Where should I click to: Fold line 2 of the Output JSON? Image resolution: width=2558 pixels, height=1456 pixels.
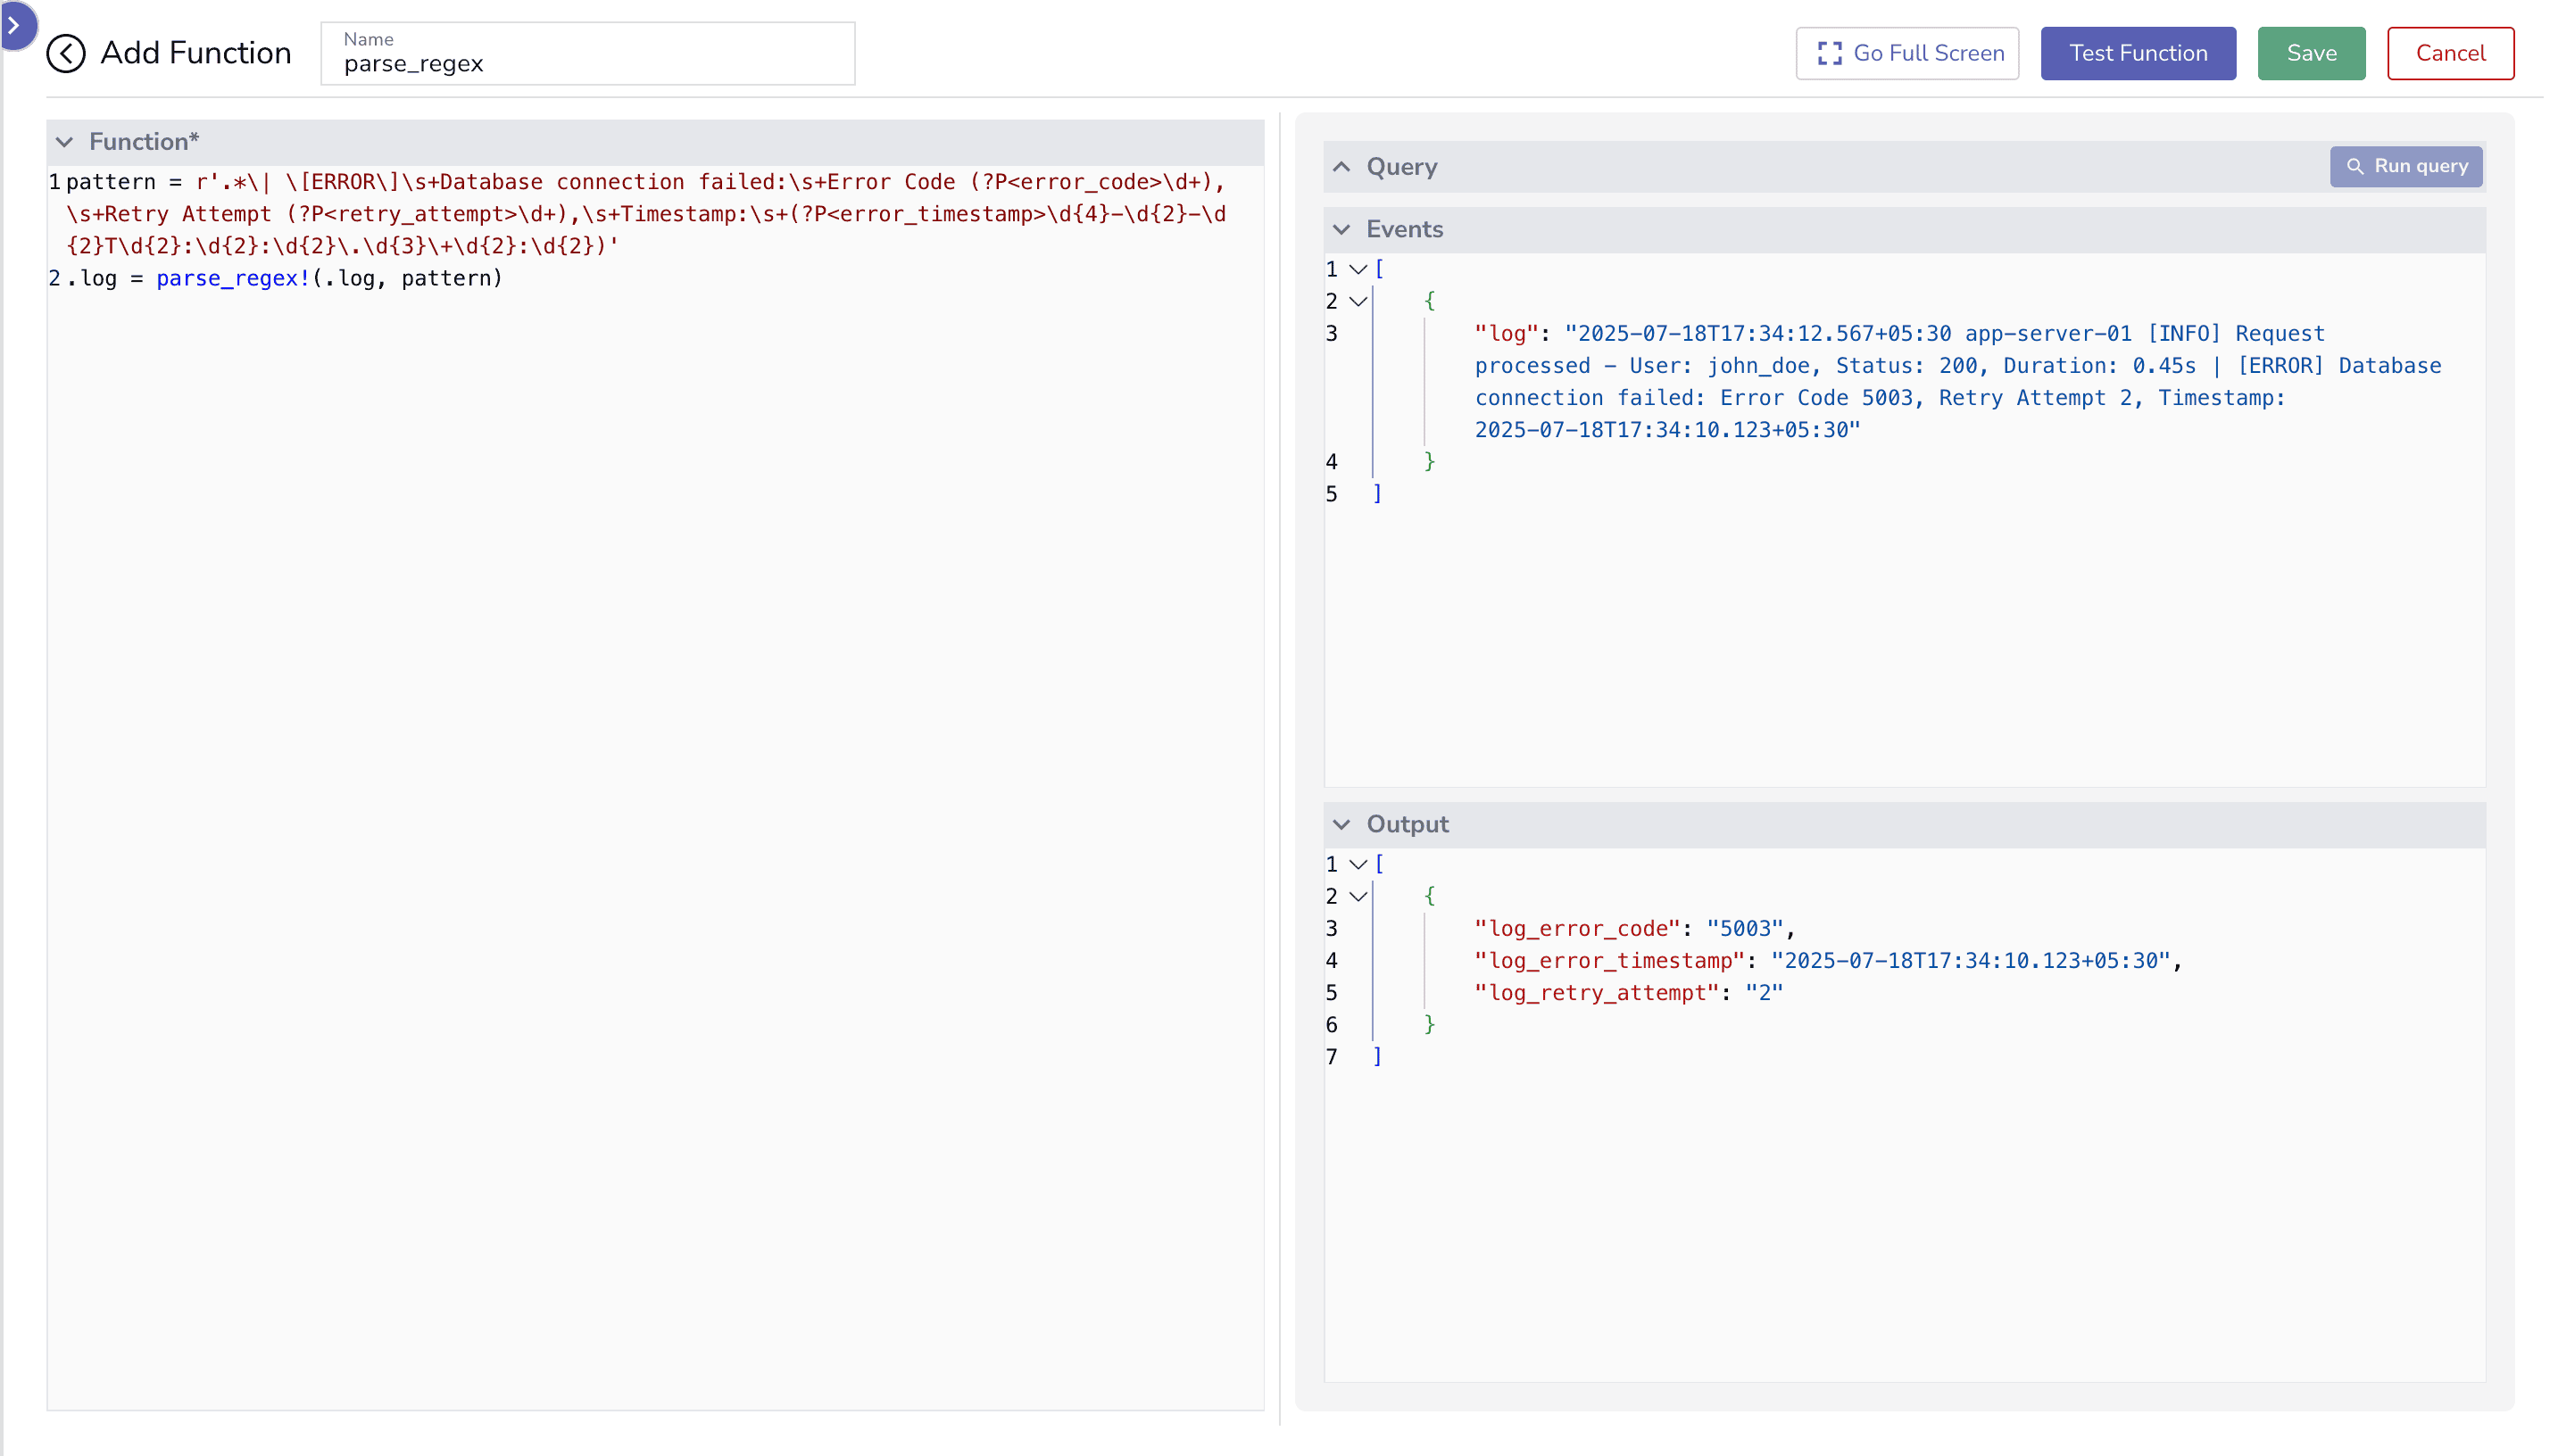[x=1358, y=896]
